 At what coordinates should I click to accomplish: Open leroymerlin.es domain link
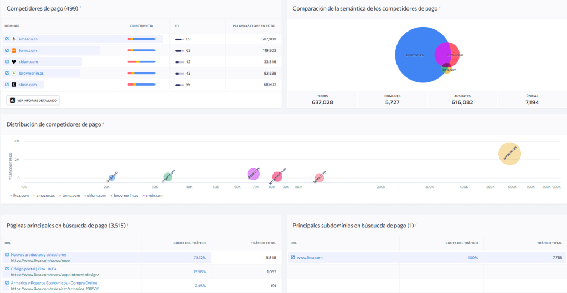point(31,73)
